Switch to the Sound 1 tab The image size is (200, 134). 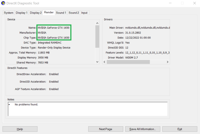(x=61, y=13)
